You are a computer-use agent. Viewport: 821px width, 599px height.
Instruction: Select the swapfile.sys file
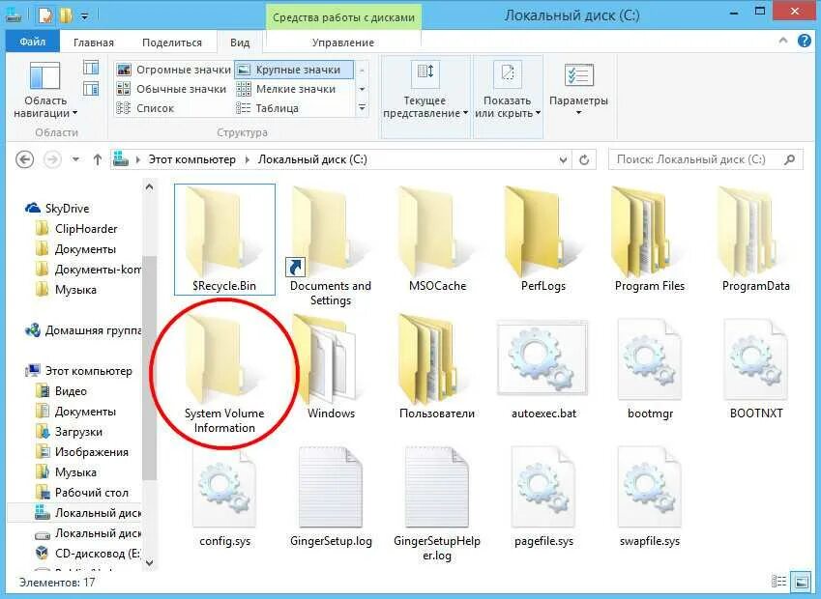click(650, 496)
